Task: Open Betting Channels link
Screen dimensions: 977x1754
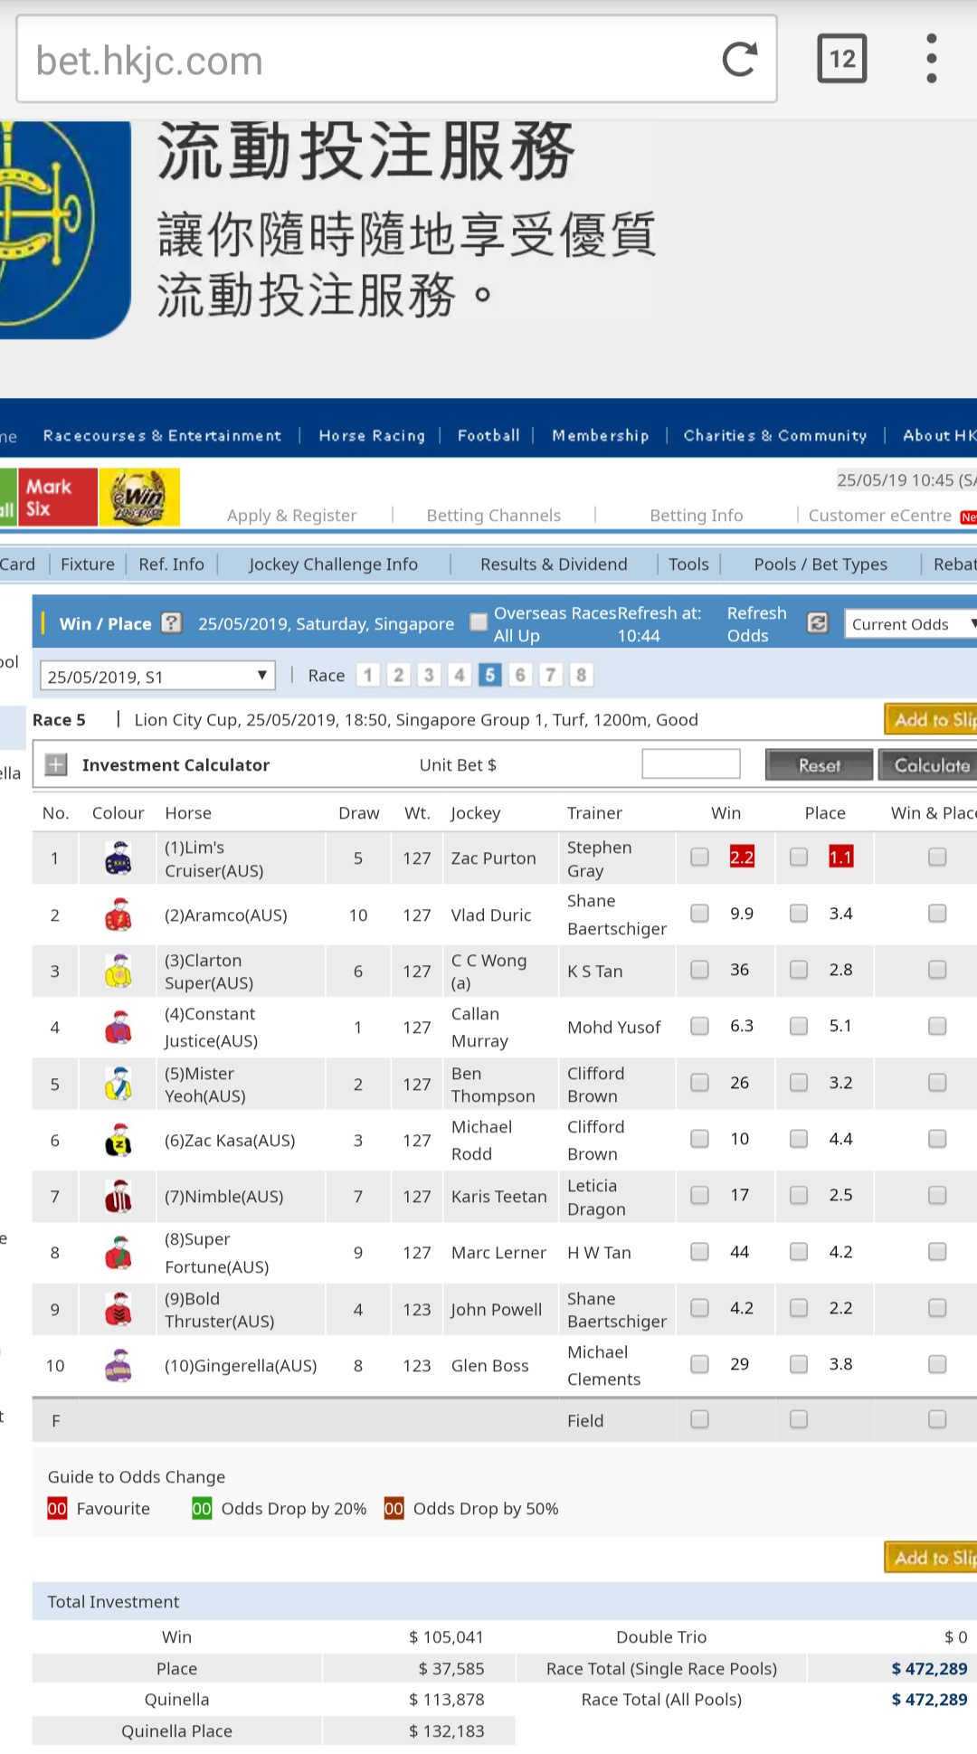Action: point(494,516)
